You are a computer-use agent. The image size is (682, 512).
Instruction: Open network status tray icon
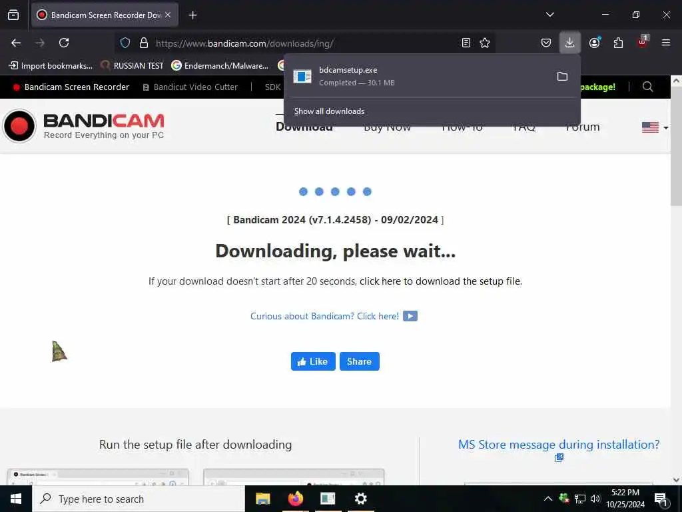[580, 499]
